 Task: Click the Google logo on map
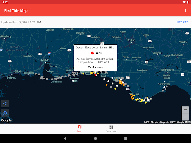coord(6,120)
